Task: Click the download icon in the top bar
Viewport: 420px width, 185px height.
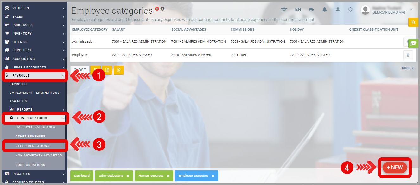Action: pyautogui.click(x=338, y=9)
